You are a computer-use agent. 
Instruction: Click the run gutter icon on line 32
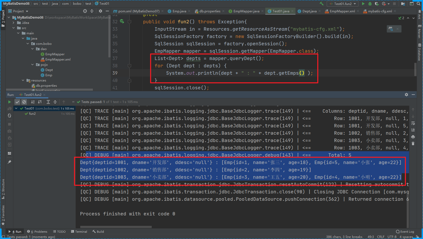[122, 21]
